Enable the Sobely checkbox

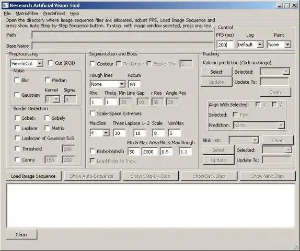pyautogui.click(x=47, y=118)
